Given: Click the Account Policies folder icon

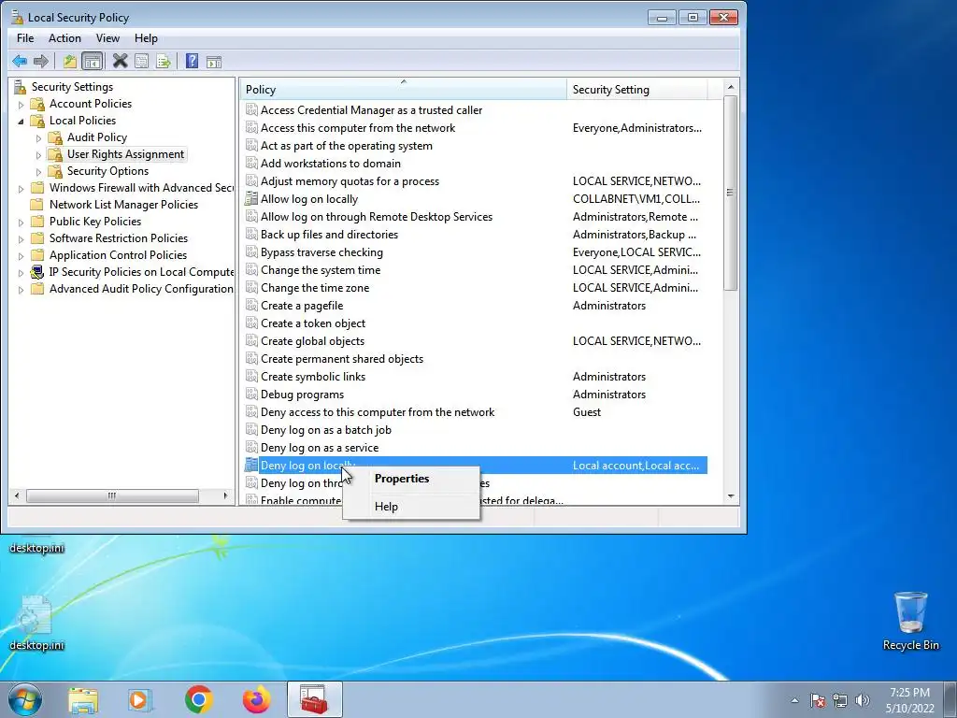Looking at the screenshot, I should [x=37, y=104].
